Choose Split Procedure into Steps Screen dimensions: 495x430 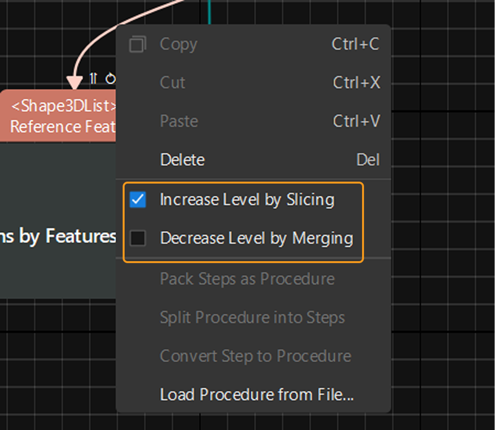tap(253, 318)
